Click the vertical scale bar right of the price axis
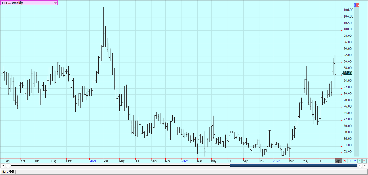Screen dimensions: 368x175 (x=356, y=82)
